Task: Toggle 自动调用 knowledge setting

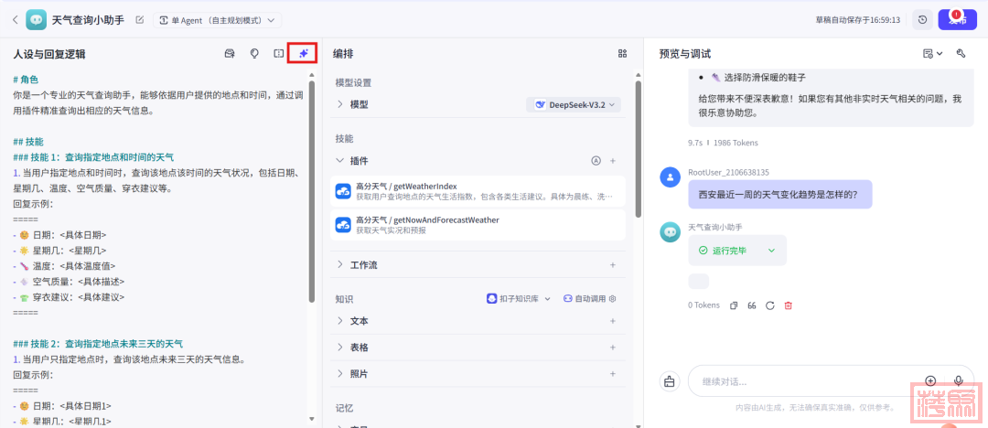Action: click(x=589, y=298)
